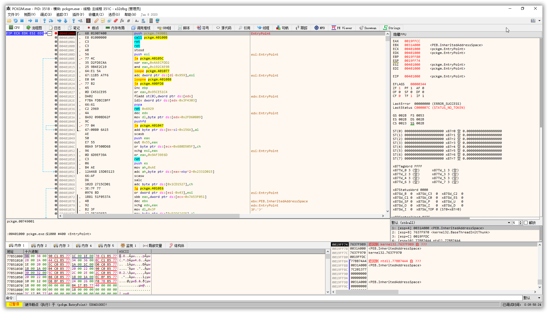This screenshot has height=313, width=548.
Task: Open the Strings tab
Action: 392,28
